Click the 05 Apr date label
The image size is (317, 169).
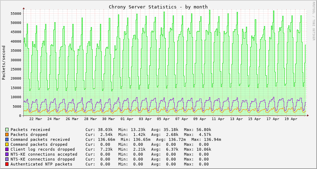click(163, 119)
